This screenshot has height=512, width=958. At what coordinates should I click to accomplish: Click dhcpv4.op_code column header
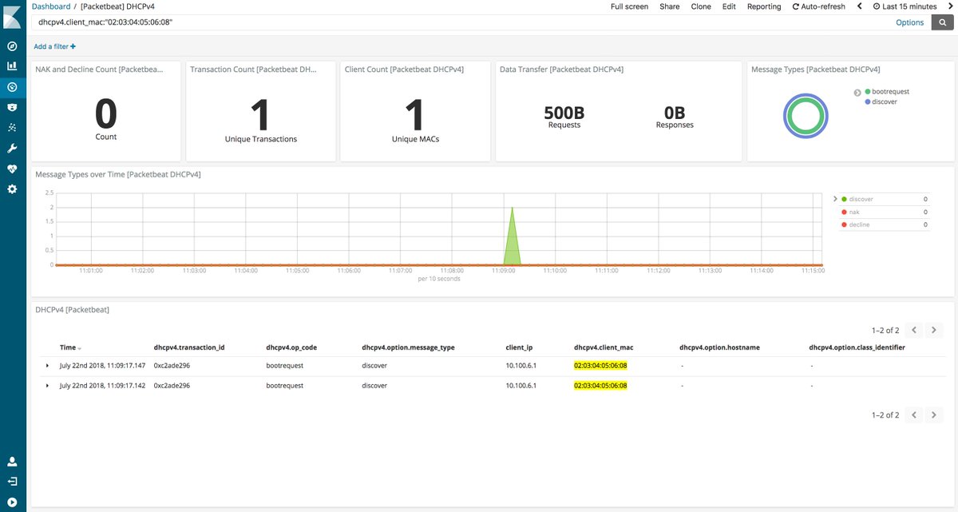[291, 347]
